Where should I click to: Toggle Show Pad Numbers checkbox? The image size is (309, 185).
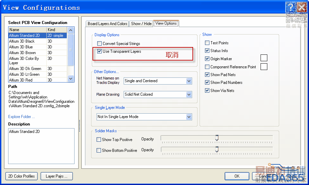[207, 83]
